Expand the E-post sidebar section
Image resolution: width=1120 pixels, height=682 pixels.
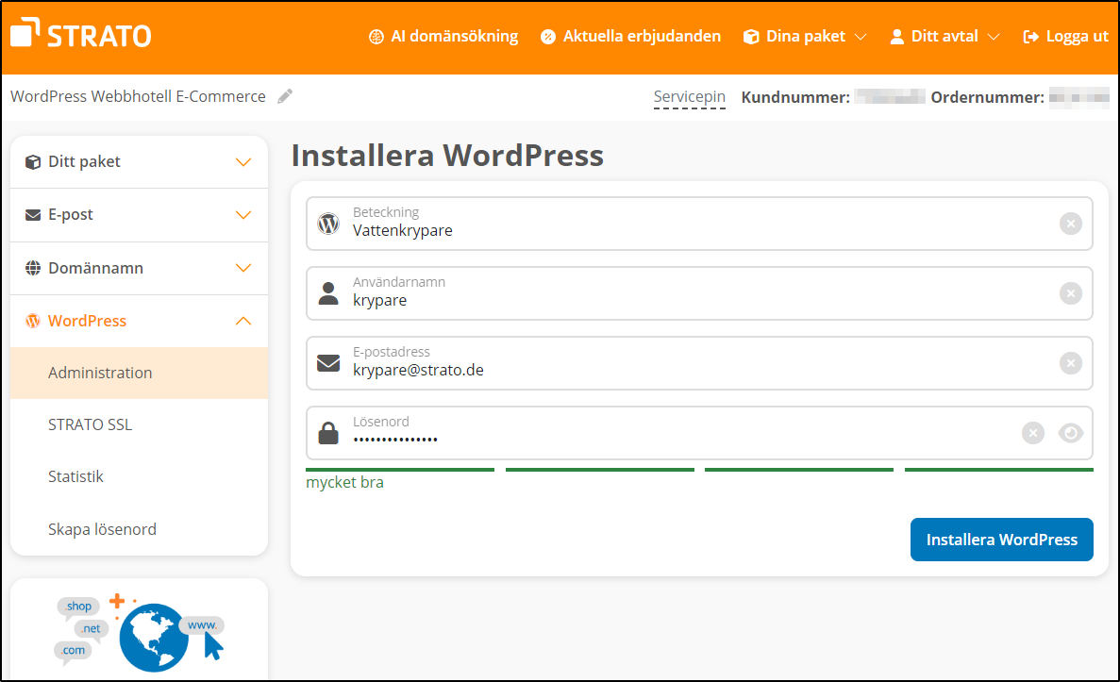point(139,214)
